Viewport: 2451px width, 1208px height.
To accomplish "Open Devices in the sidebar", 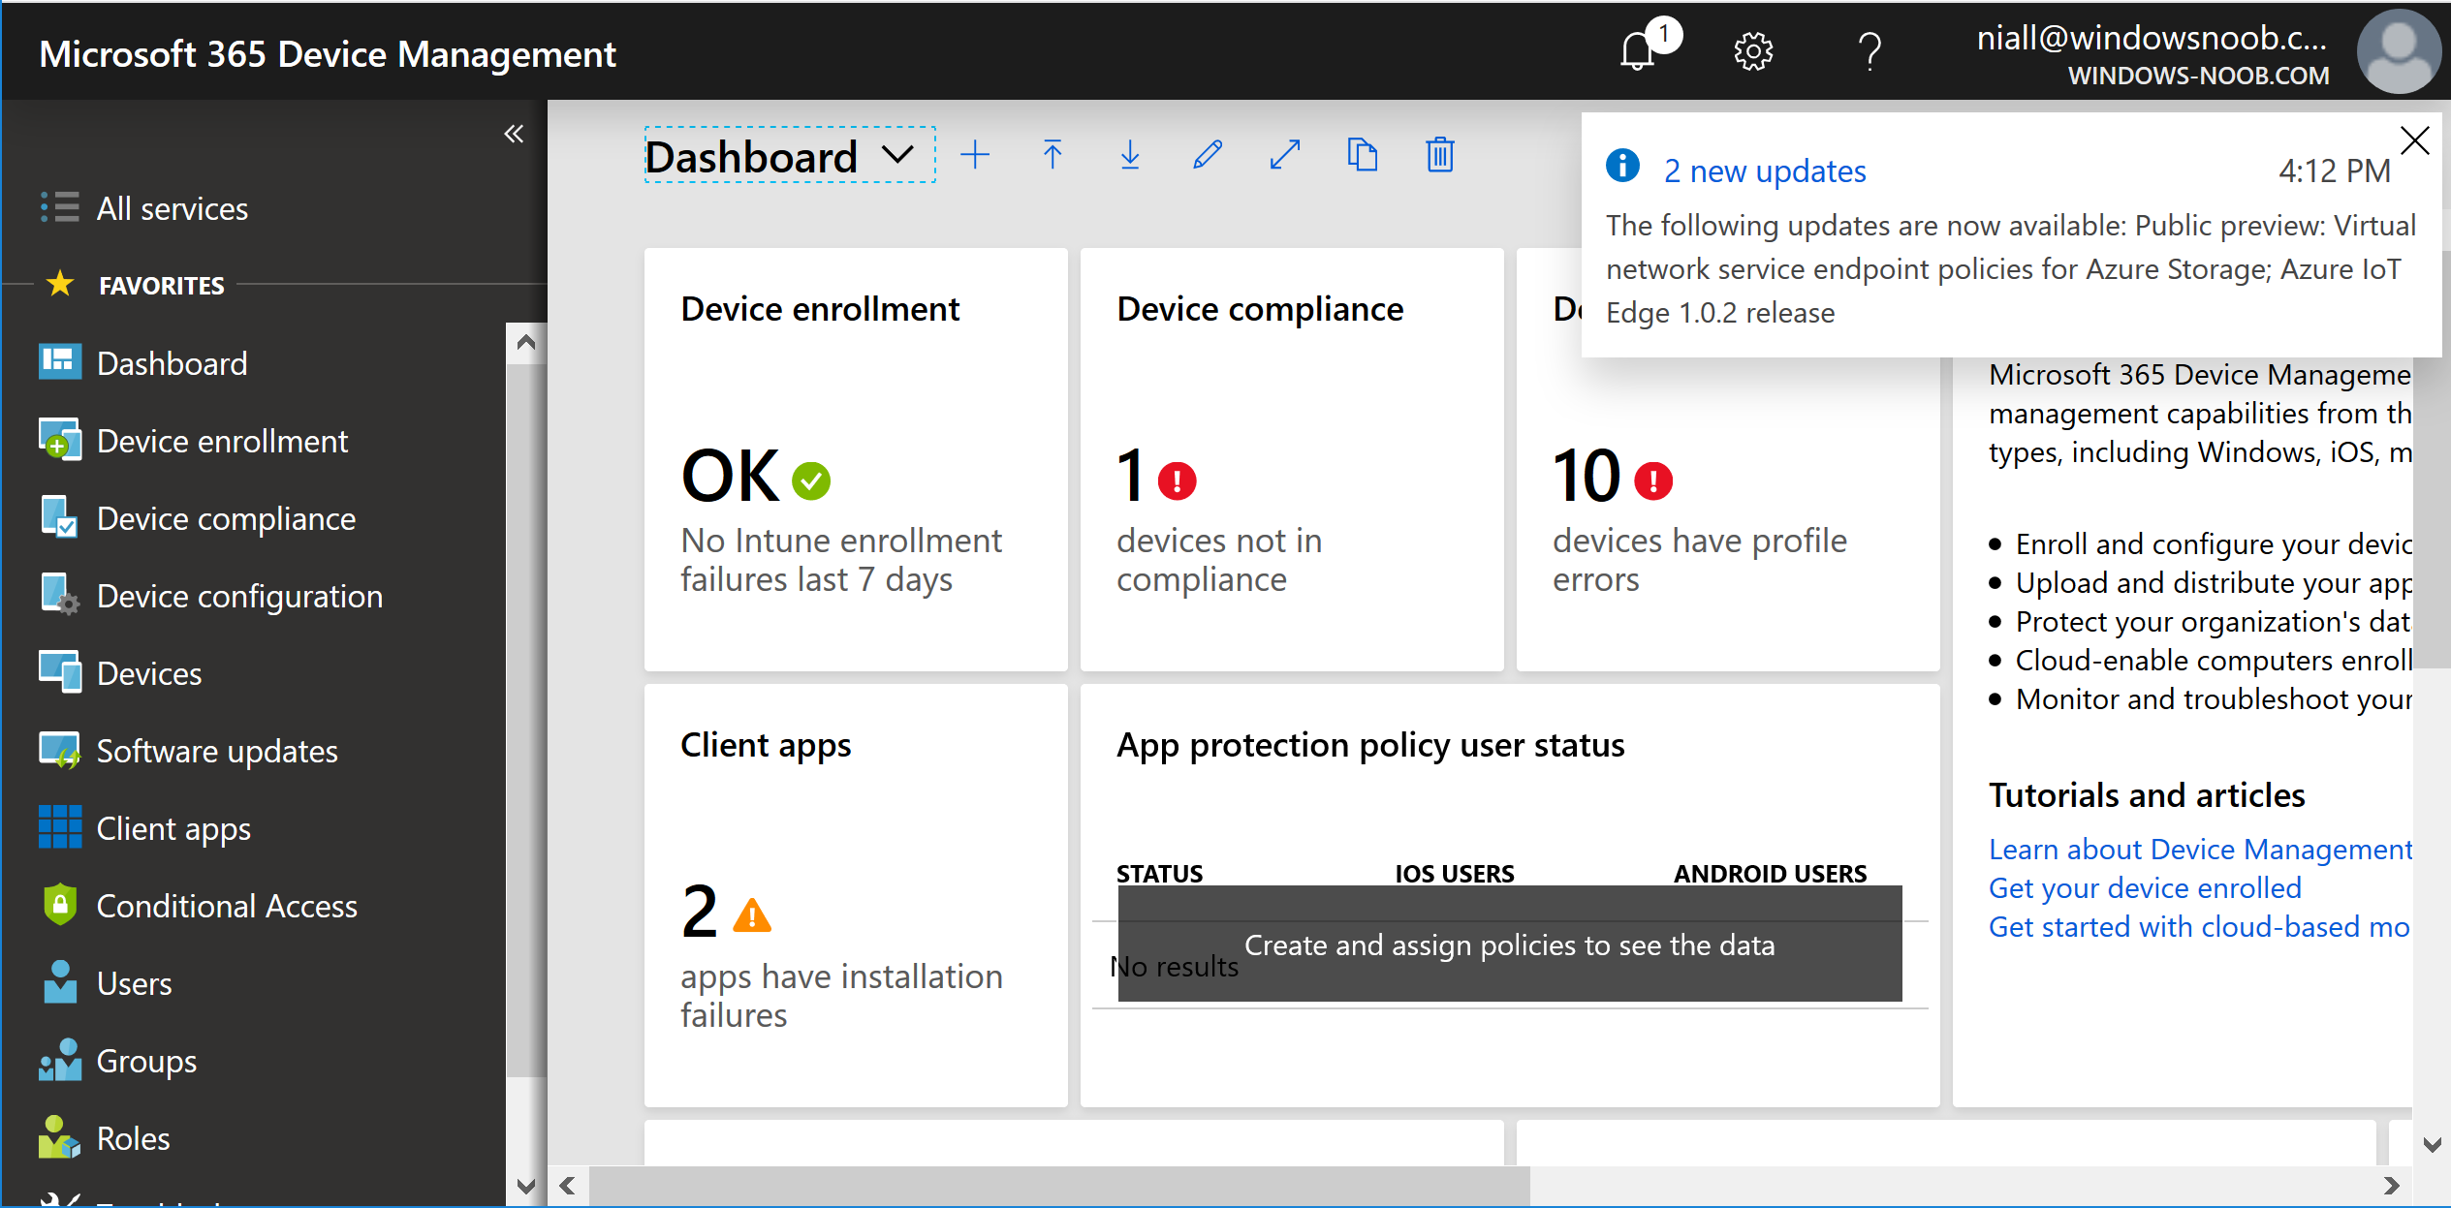I will pyautogui.click(x=149, y=673).
